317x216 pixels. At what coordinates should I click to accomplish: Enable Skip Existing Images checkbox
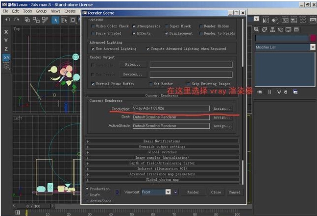tap(189, 84)
